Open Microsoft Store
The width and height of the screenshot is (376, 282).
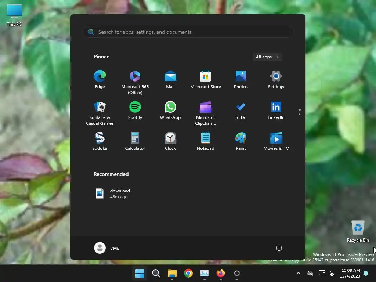206,80
